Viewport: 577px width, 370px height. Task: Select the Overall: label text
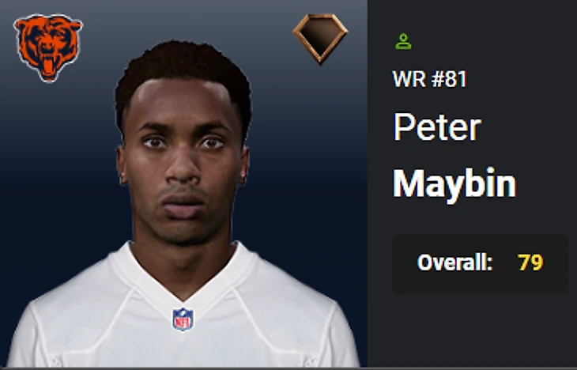454,262
